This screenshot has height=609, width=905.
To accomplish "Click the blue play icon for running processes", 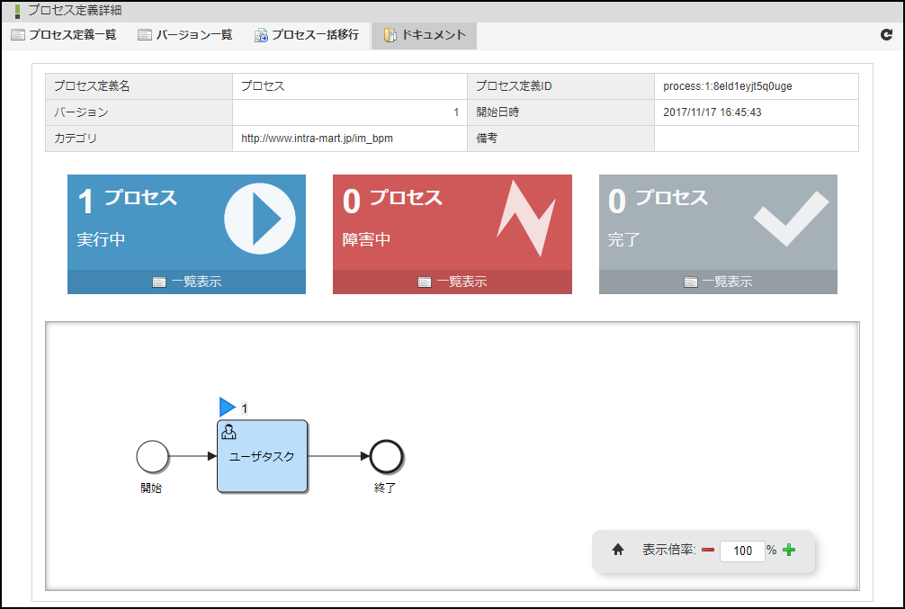I will click(x=259, y=219).
